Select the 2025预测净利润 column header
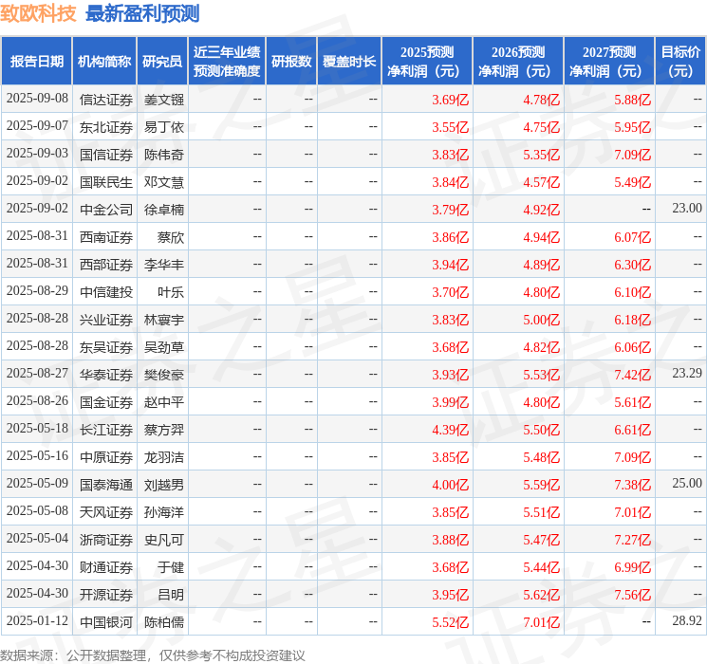The image size is (707, 664). click(x=427, y=62)
